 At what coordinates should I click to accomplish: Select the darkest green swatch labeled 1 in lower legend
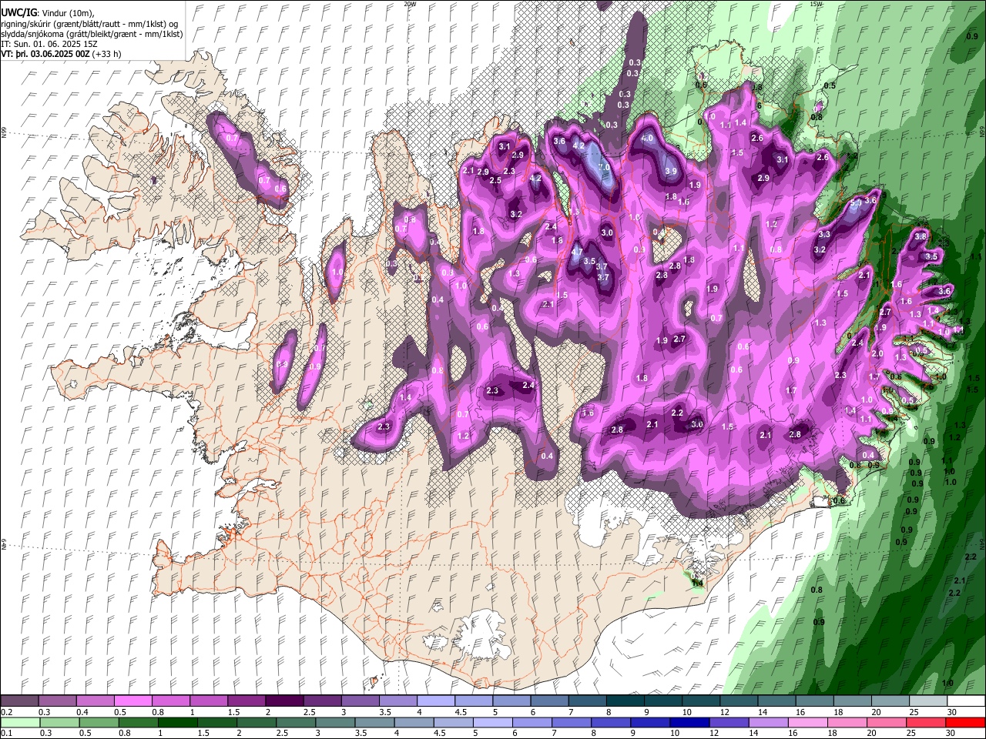click(x=178, y=722)
